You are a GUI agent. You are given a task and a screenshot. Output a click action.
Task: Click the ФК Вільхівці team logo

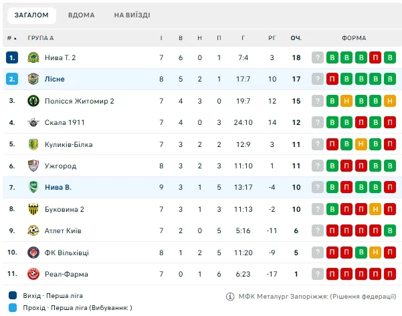click(x=33, y=253)
